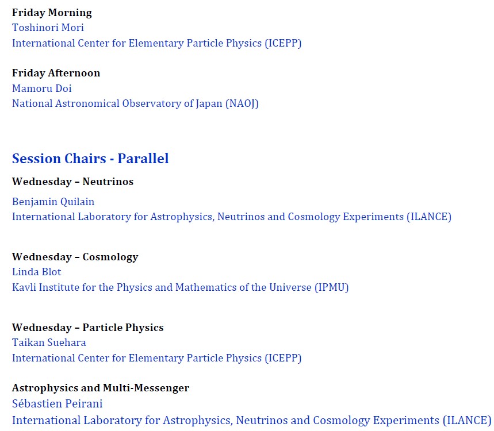Open the Kavli Institute (IPMU) line
Viewport: 494px width, 431px height.
(180, 287)
